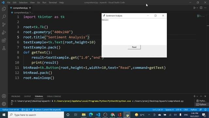Expand the run button dropdown arrow
The height and width of the screenshot is (118, 209).
(197, 8)
